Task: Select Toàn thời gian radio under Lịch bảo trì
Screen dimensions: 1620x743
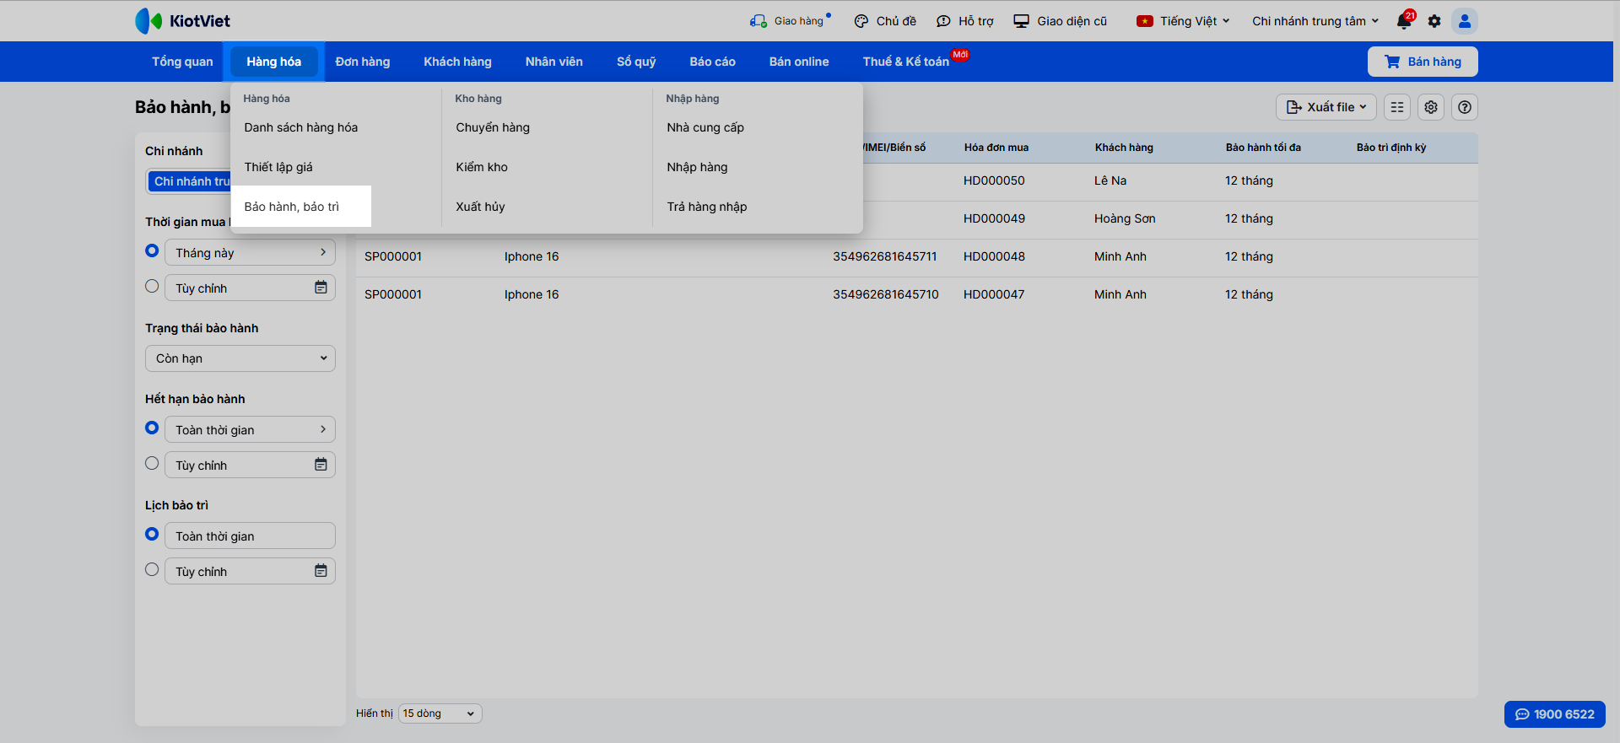Action: pyautogui.click(x=152, y=534)
